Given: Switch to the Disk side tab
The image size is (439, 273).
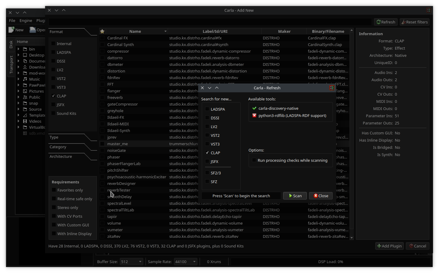Looking at the screenshot, I should (x=11, y=44).
